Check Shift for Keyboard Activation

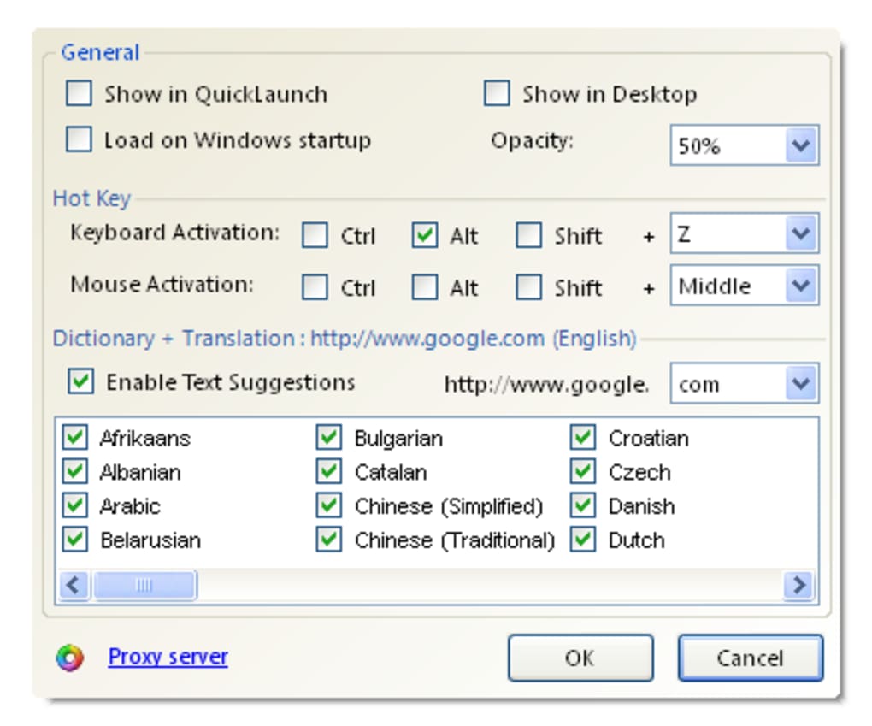click(x=529, y=235)
